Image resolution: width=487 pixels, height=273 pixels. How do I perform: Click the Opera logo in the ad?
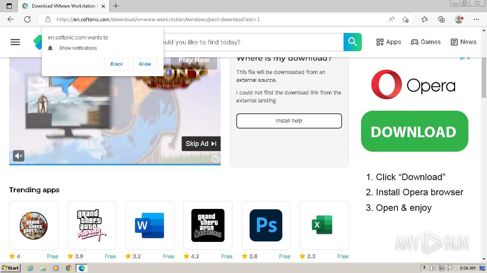(x=413, y=85)
